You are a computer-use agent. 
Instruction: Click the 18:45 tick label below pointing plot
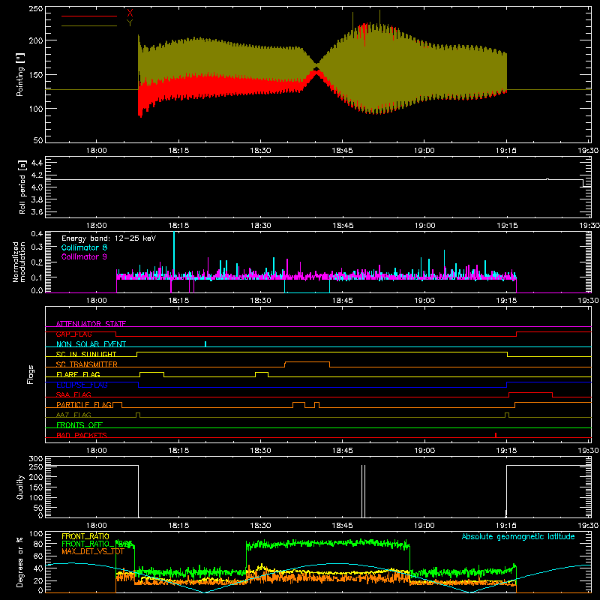point(342,151)
